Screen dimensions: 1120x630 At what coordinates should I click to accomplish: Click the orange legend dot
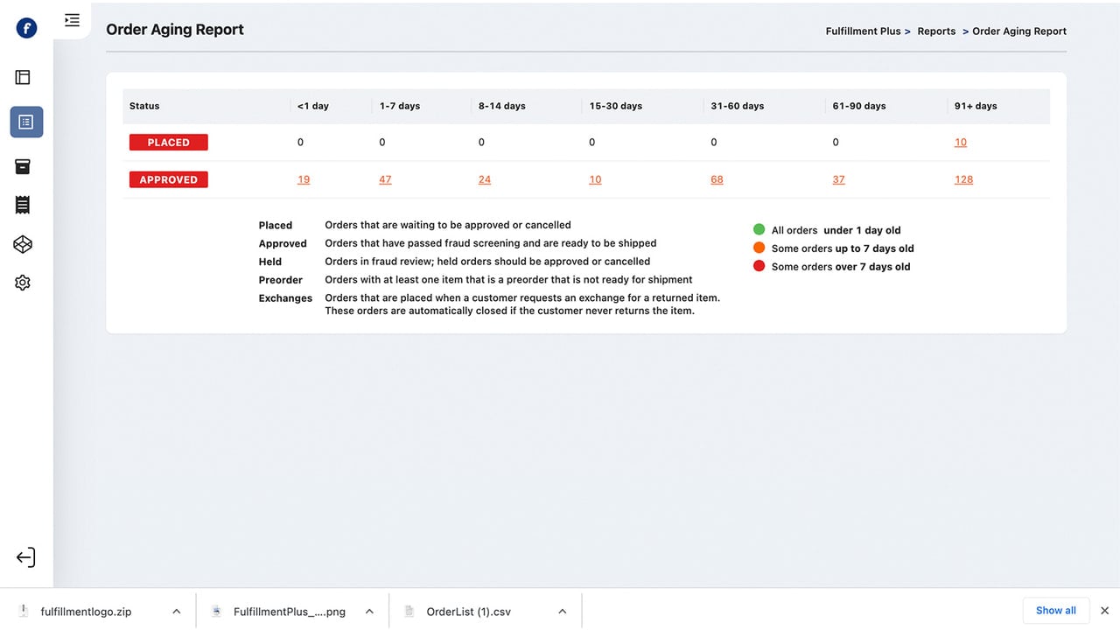pyautogui.click(x=759, y=248)
